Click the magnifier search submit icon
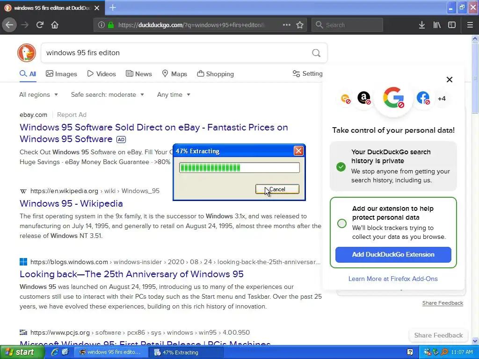 pos(316,53)
